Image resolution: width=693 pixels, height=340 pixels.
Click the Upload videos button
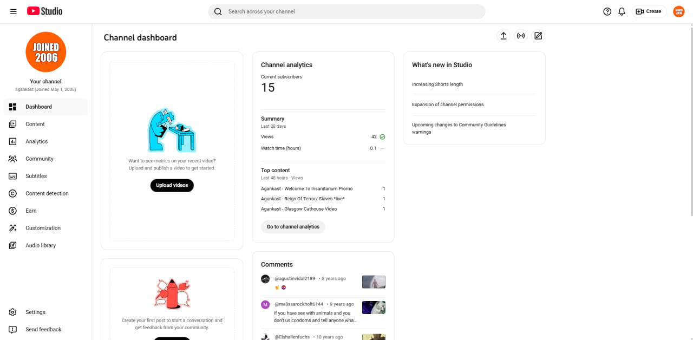coord(172,185)
